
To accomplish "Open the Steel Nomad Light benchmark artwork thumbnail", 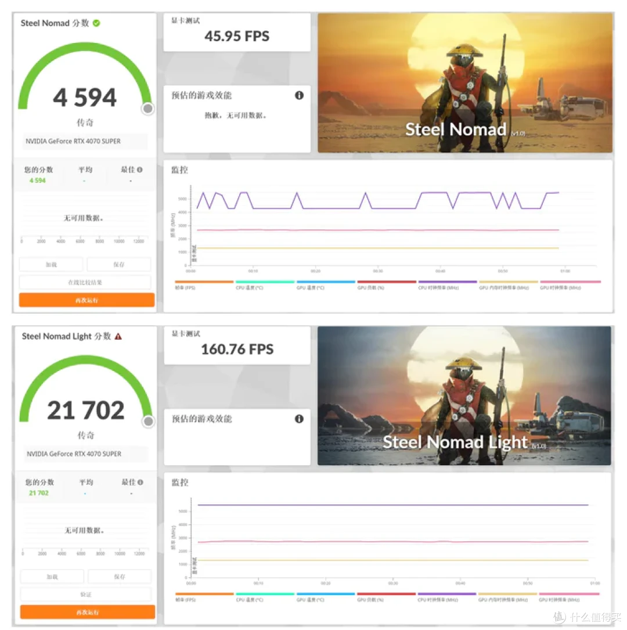I will coord(464,396).
